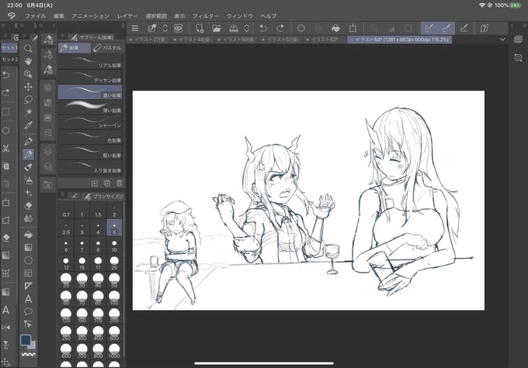Click the light sub color swatch
Screen dimensions: 528x368
pos(33,346)
